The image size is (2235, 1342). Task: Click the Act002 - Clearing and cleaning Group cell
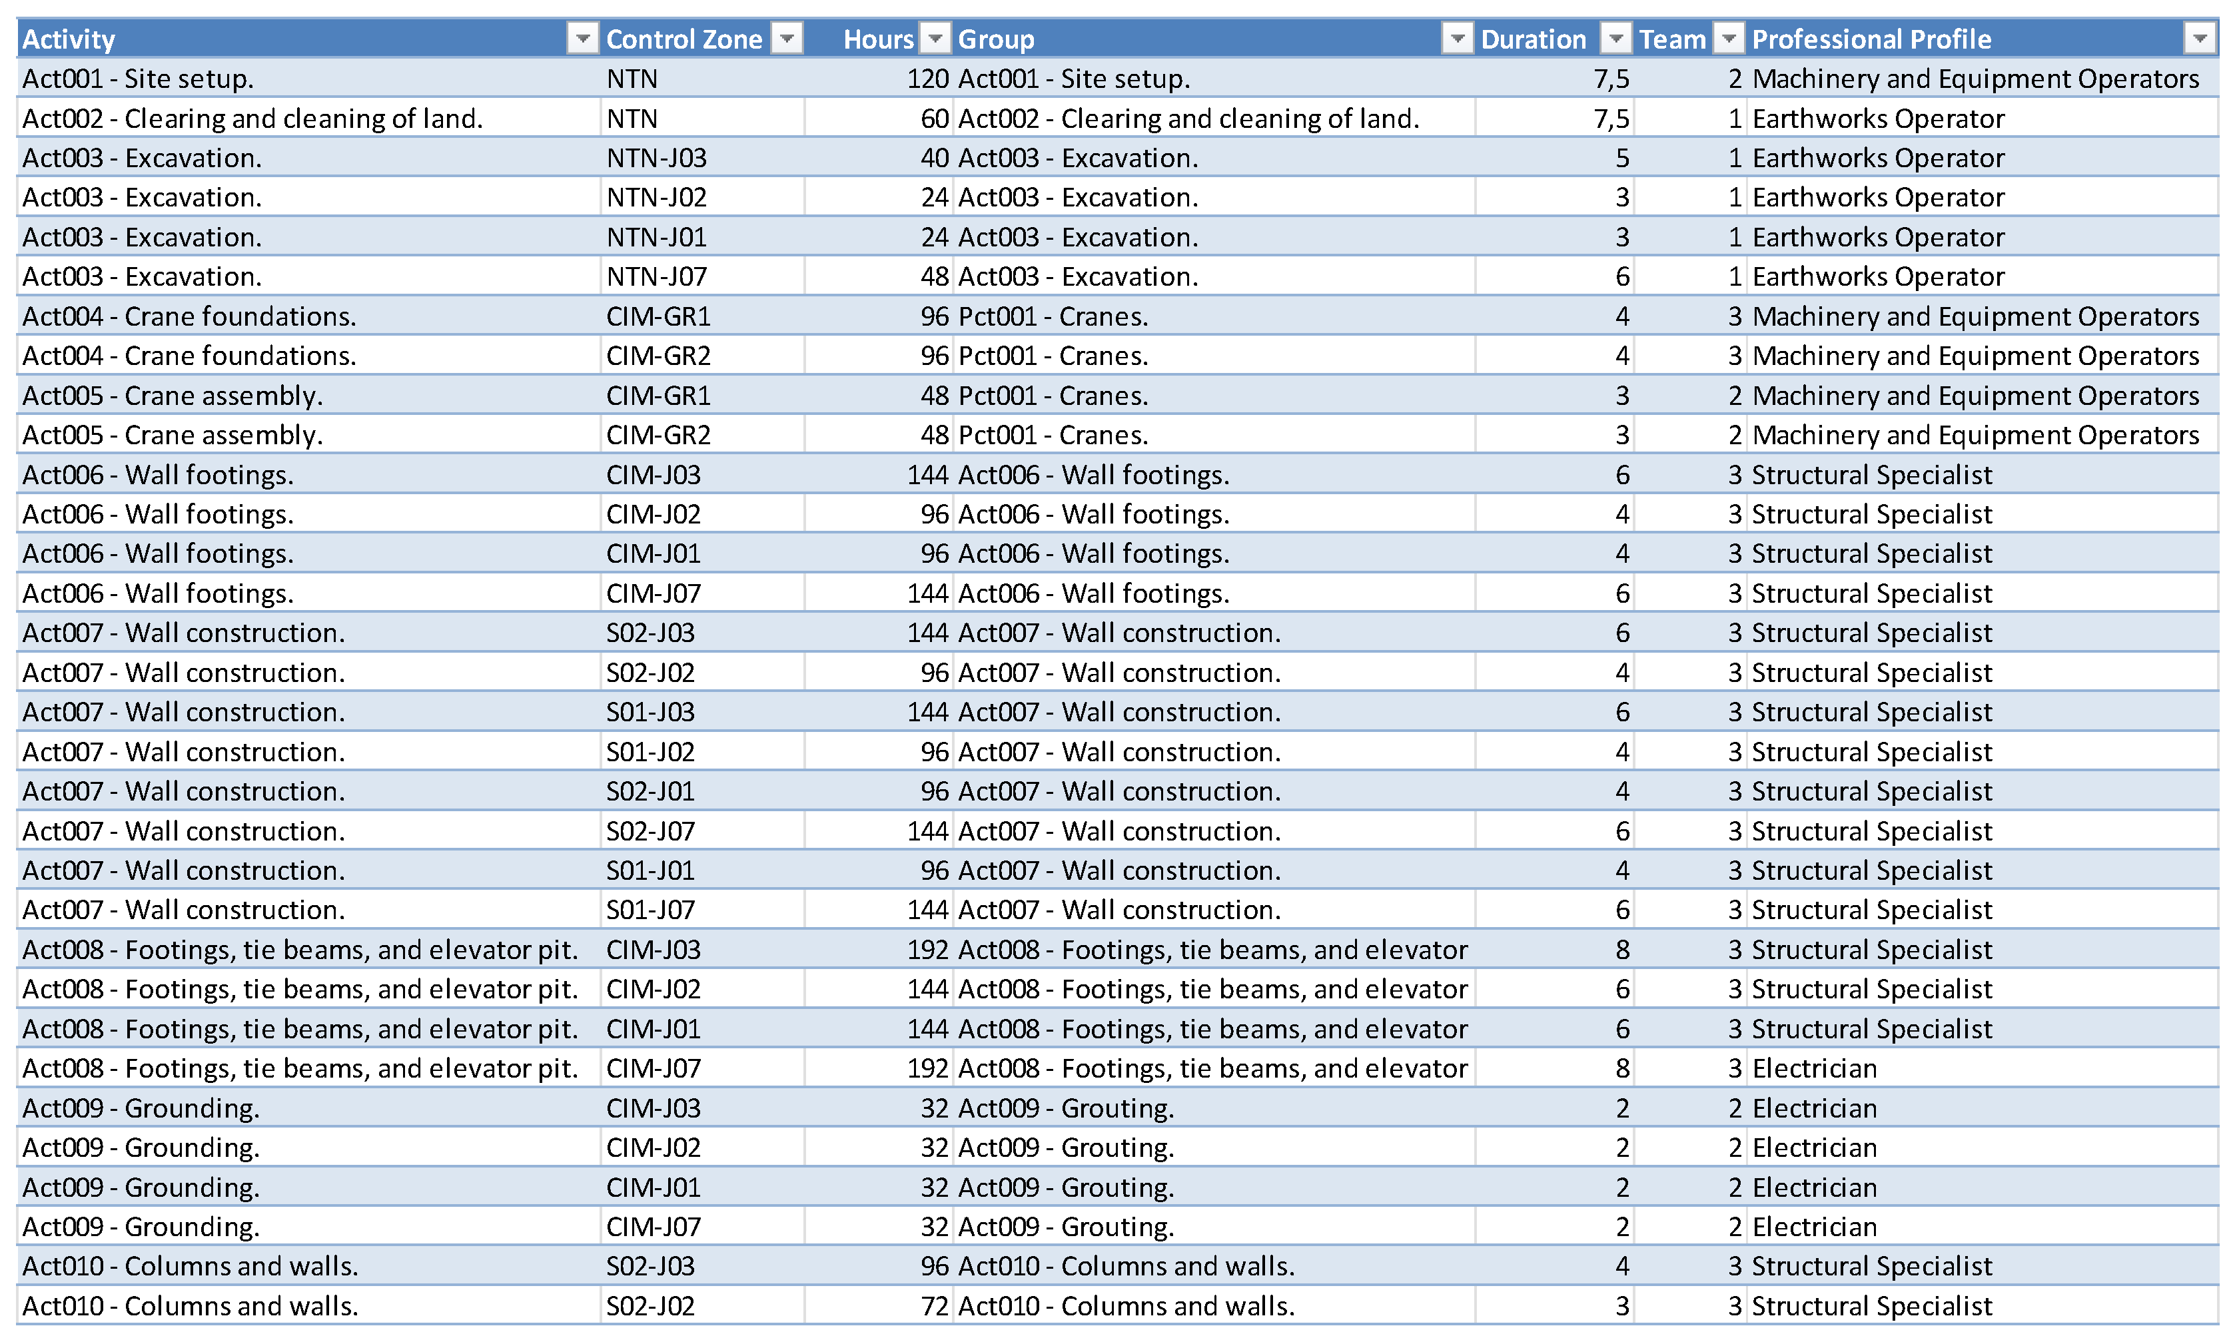point(1188,119)
